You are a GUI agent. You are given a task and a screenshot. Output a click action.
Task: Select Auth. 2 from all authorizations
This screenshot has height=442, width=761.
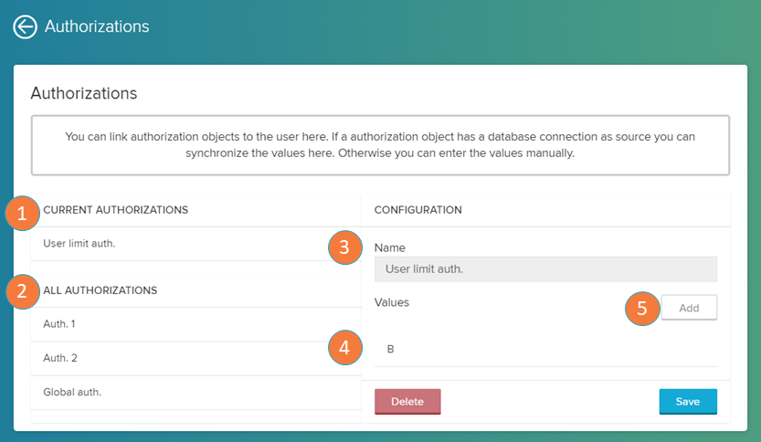pos(61,358)
